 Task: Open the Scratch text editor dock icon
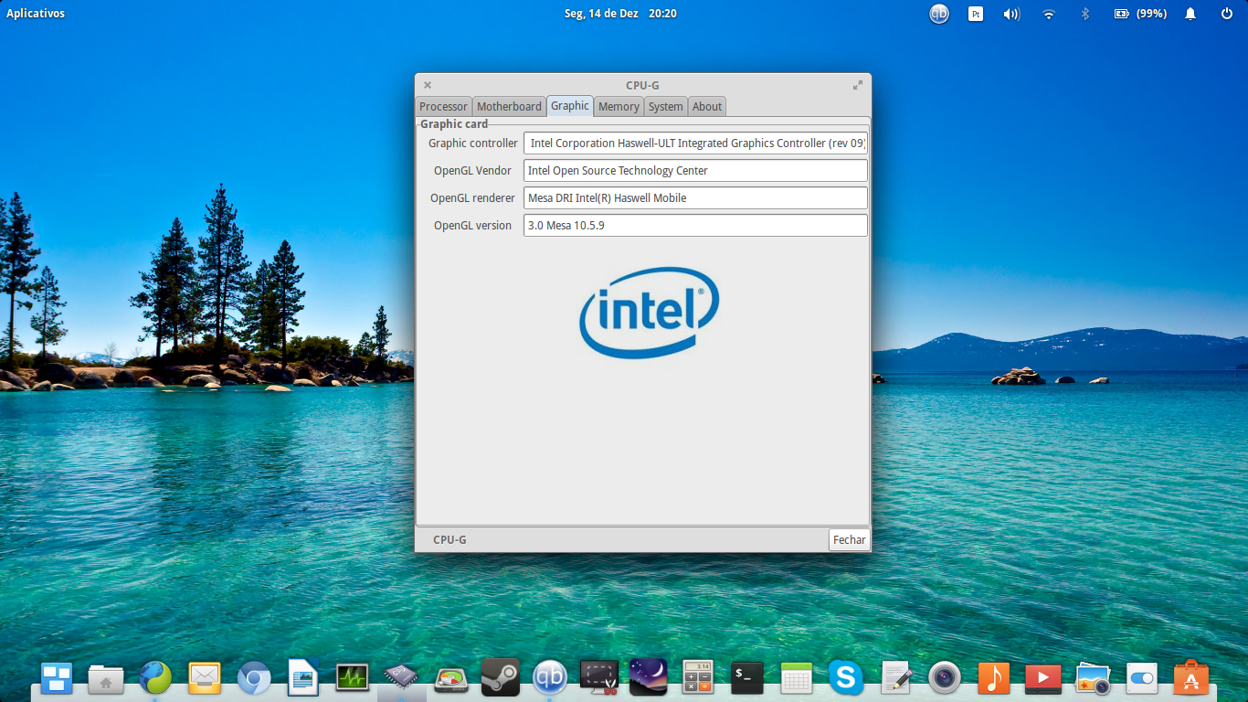895,677
